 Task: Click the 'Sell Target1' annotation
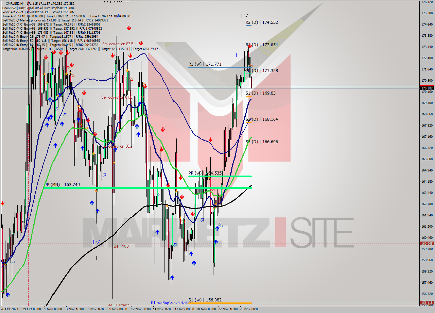pos(119,305)
